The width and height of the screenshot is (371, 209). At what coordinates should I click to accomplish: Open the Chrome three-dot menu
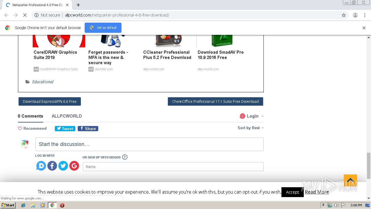point(365,15)
